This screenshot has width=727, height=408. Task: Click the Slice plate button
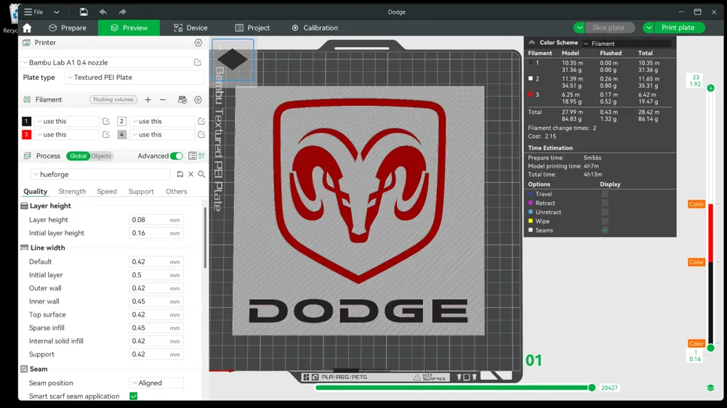coord(608,28)
